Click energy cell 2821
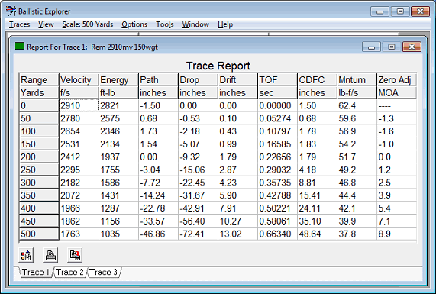This screenshot has width=436, height=294. click(118, 105)
